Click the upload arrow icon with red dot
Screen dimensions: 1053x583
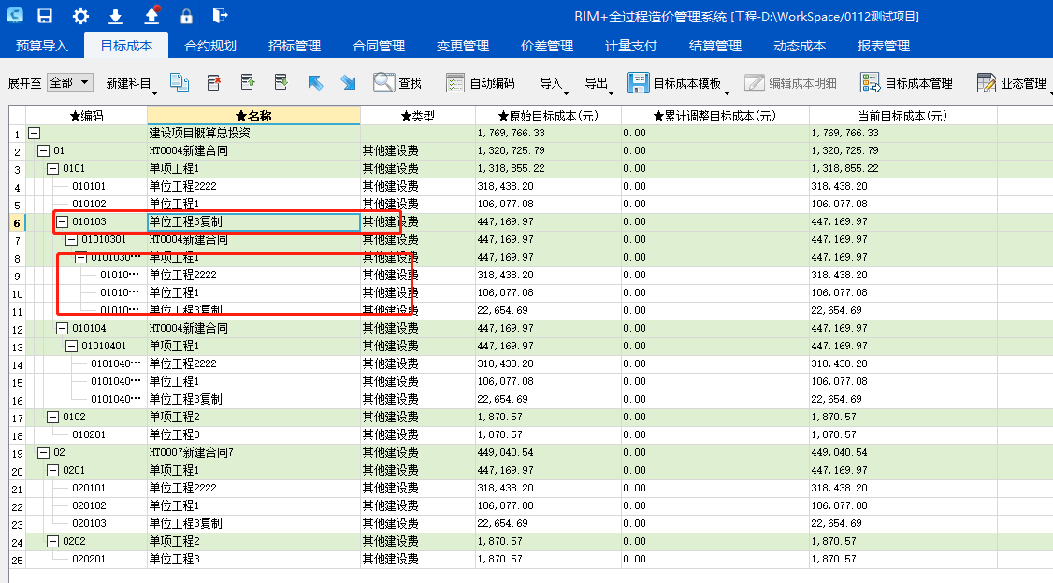click(151, 16)
